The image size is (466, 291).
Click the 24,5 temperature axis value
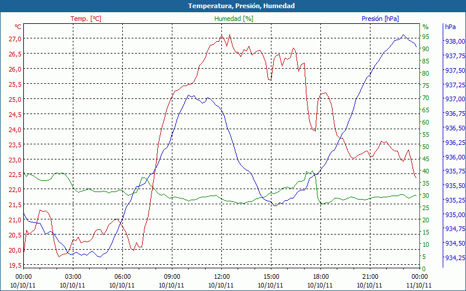(15, 114)
